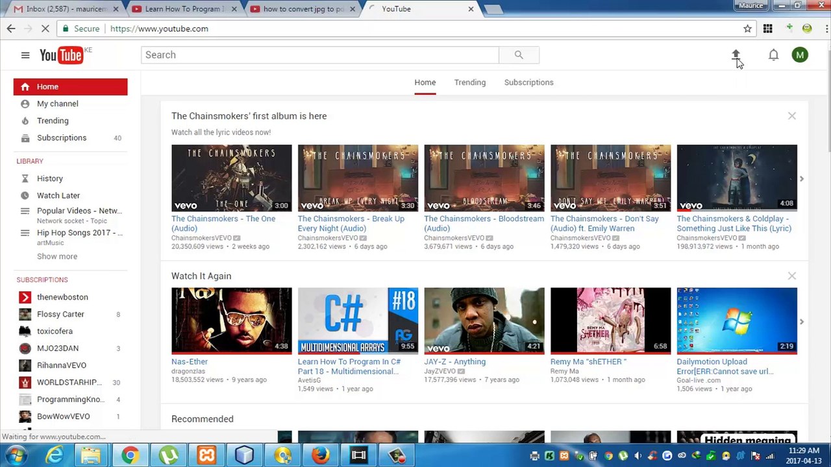831x467 pixels.
Task: Open the Flossy Carter subscription
Action: [60, 314]
